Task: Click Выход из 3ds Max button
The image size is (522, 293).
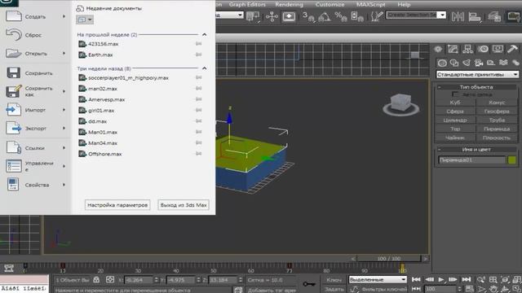Action: [184, 205]
